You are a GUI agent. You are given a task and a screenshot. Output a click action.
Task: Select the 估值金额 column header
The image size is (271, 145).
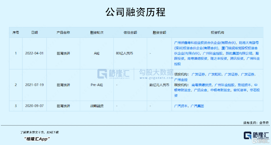coord(130,32)
